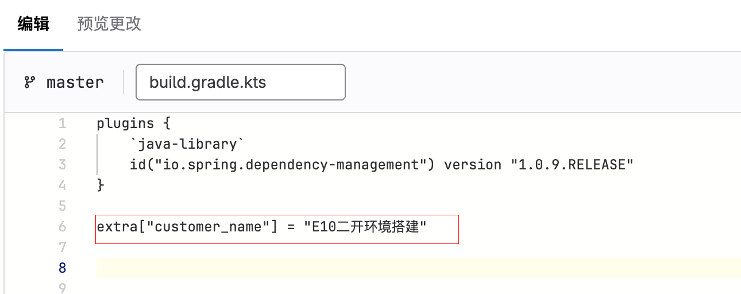Click the branch icon beside master

click(x=29, y=82)
